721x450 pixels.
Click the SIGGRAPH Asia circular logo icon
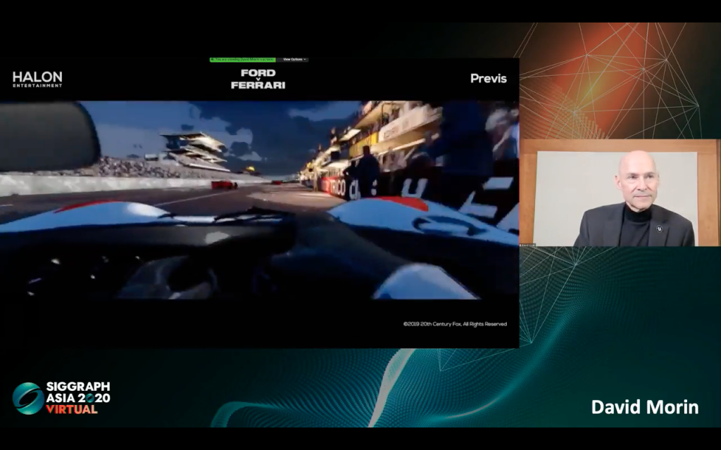(x=27, y=398)
